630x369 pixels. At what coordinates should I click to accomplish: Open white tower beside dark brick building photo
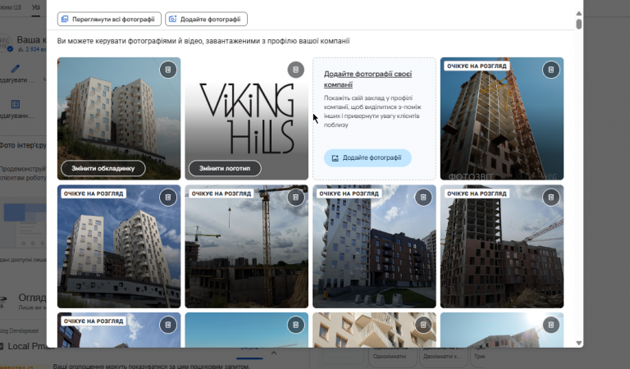pos(374,246)
